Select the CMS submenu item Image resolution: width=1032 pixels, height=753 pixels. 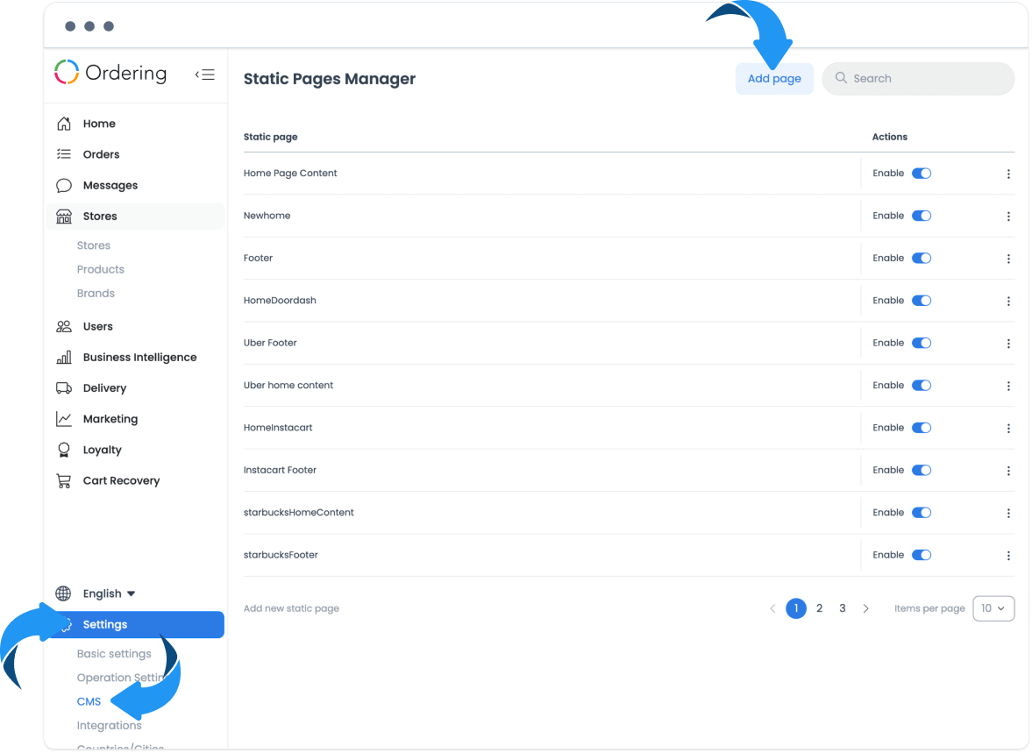[x=89, y=701]
